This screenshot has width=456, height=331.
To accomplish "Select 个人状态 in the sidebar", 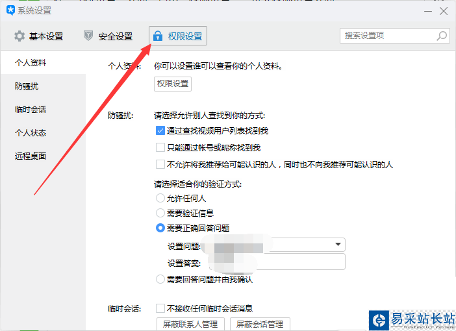I will [x=43, y=133].
